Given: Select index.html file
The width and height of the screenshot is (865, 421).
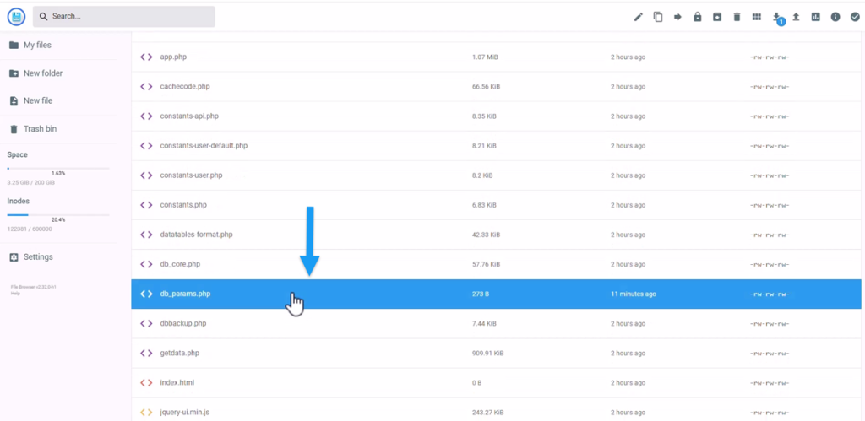Looking at the screenshot, I should pos(497,382).
